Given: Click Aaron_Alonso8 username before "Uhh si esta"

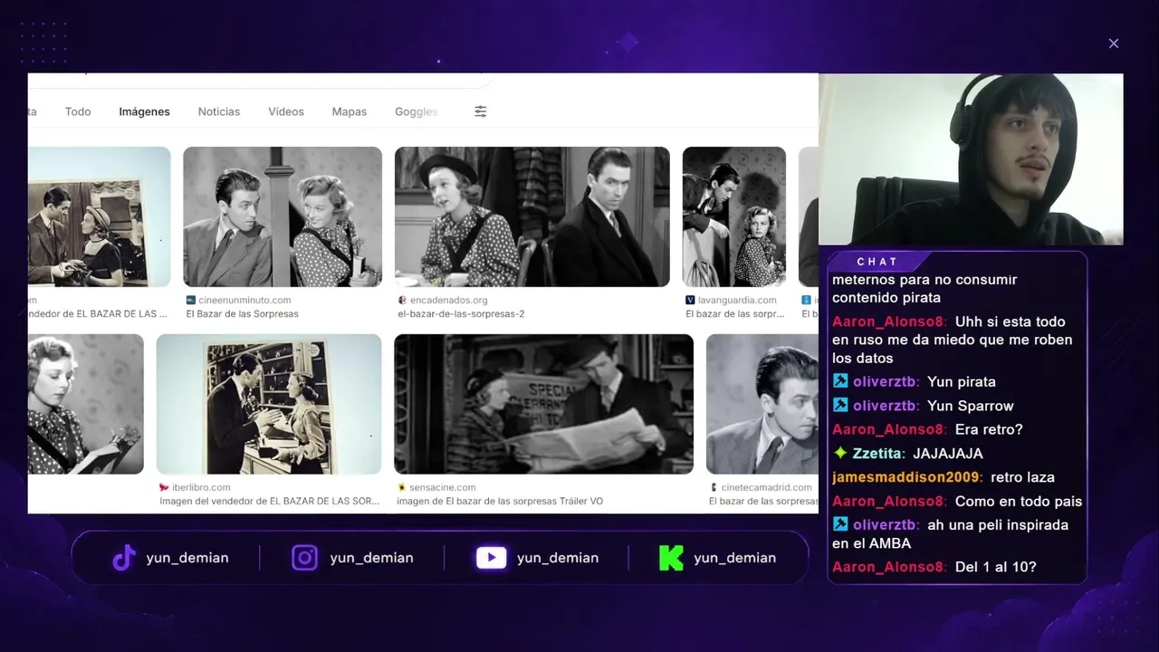Looking at the screenshot, I should [x=890, y=321].
